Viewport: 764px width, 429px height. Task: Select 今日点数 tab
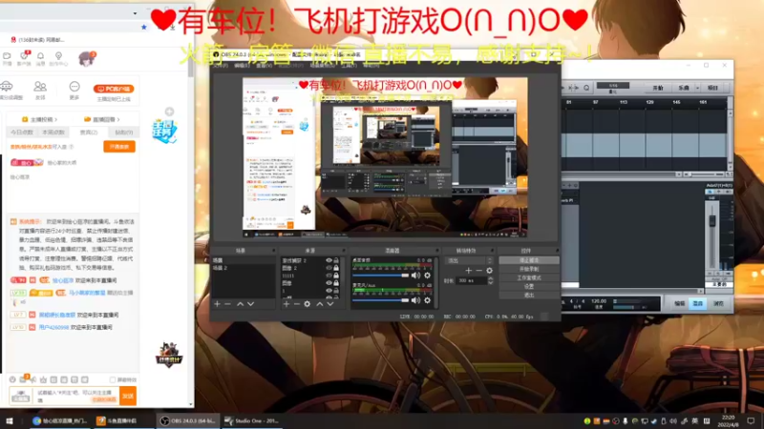(22, 133)
